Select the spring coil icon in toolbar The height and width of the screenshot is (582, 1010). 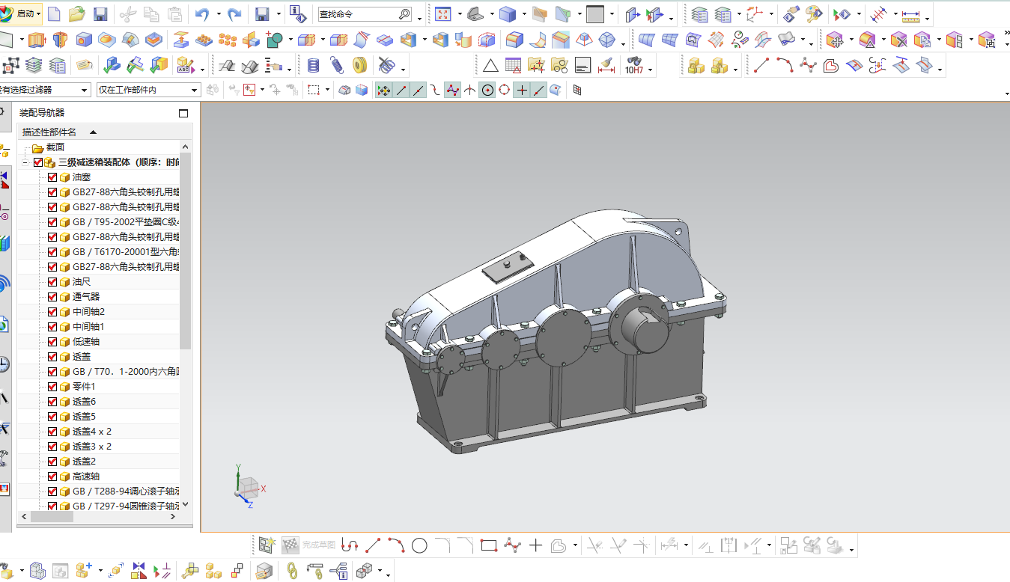pos(337,66)
